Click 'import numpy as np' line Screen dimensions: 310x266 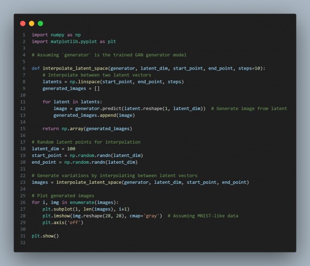click(56, 35)
